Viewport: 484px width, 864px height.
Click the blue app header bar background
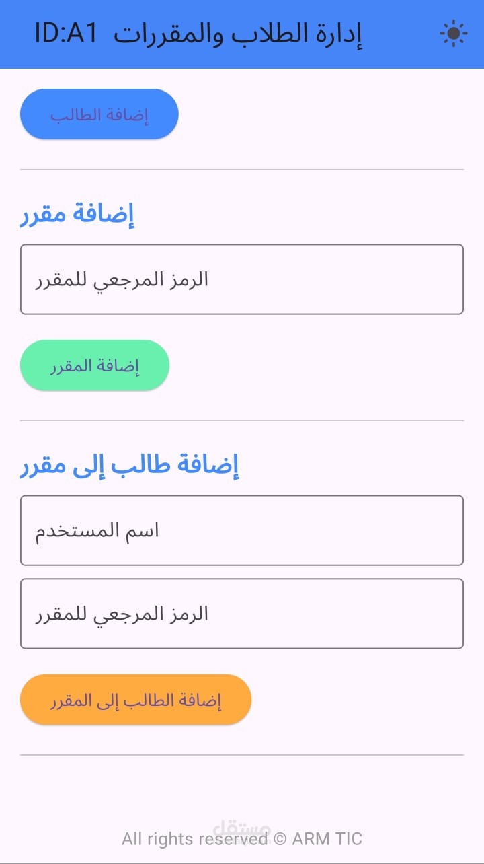click(x=403, y=34)
